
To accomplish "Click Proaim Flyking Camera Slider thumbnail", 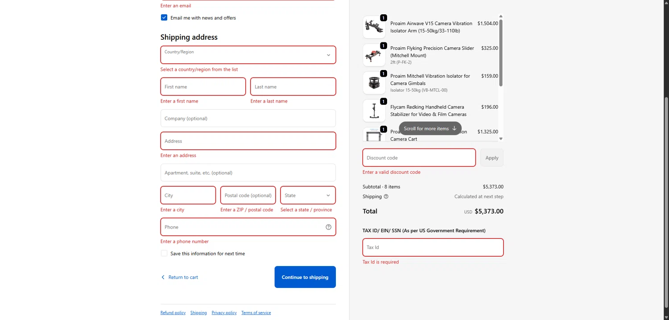I will pyautogui.click(x=374, y=55).
